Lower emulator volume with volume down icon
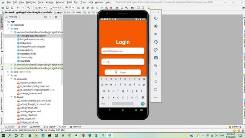The height and width of the screenshot is (138, 245). (156, 34)
